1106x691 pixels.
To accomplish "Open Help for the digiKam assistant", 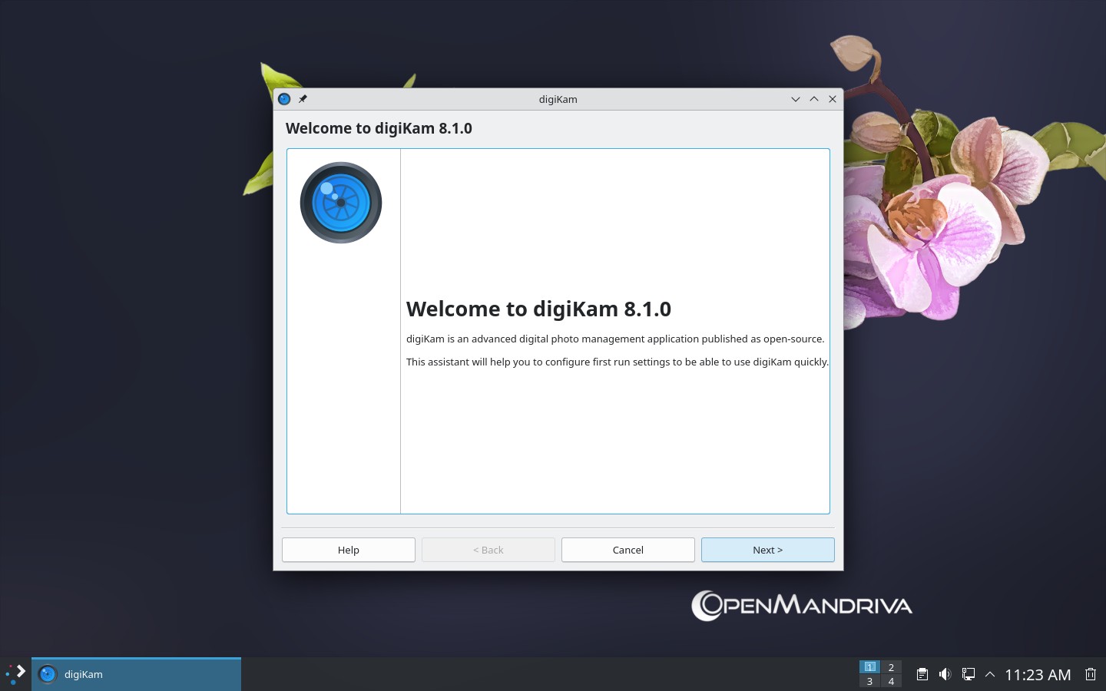I will point(348,550).
